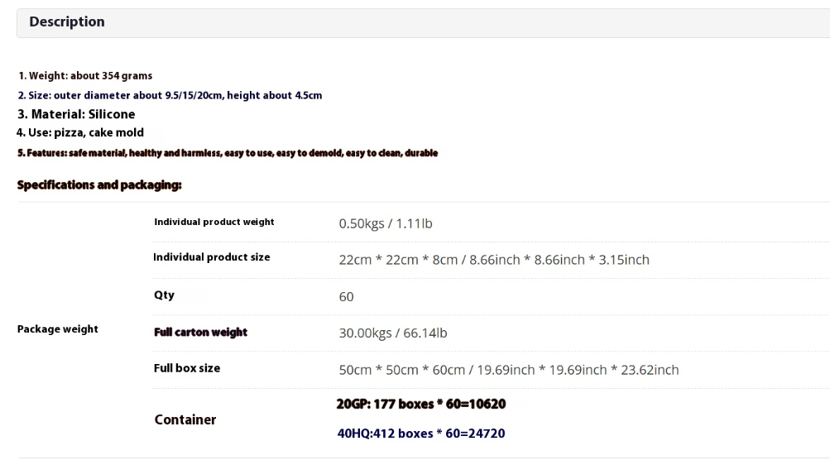
Task: Click Material: Silicone text
Action: [x=76, y=114]
